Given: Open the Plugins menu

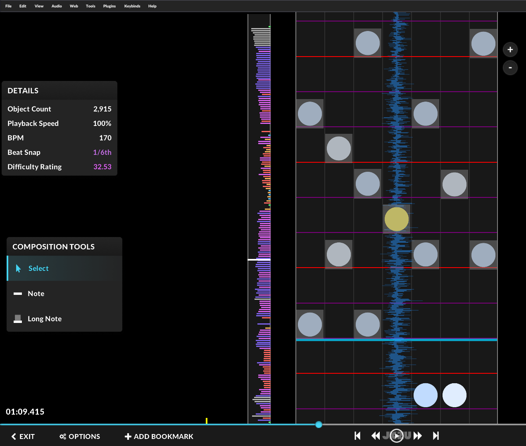Looking at the screenshot, I should pyautogui.click(x=109, y=6).
